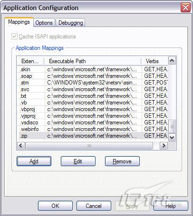This screenshot has width=193, height=216.
Task: Click Edit to modify mapping
Action: [78, 161]
